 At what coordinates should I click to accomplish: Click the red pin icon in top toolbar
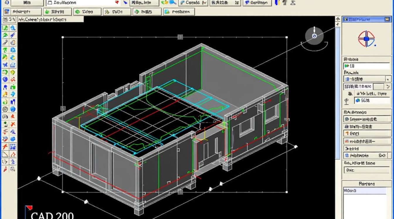tap(117, 3)
